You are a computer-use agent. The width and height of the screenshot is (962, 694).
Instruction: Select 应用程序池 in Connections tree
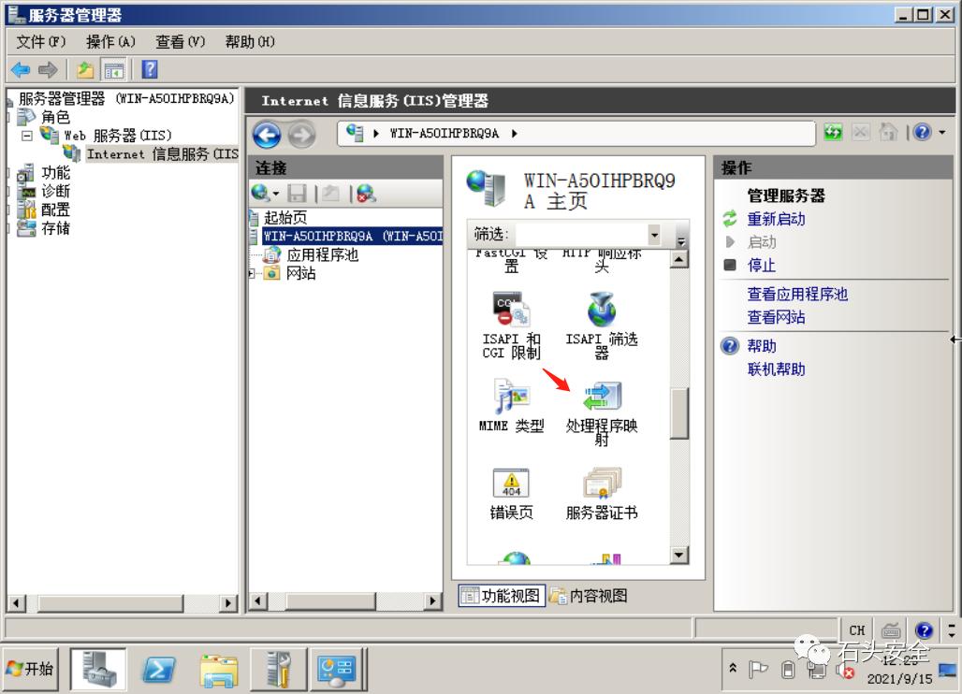322,255
